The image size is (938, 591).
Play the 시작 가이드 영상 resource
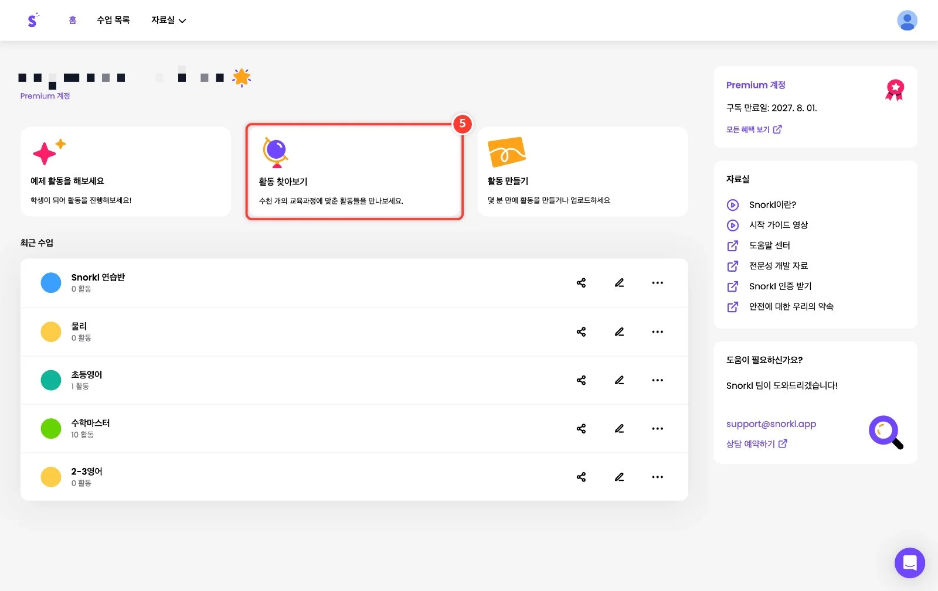pos(767,225)
